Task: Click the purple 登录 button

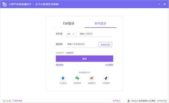Action: click(x=84, y=59)
